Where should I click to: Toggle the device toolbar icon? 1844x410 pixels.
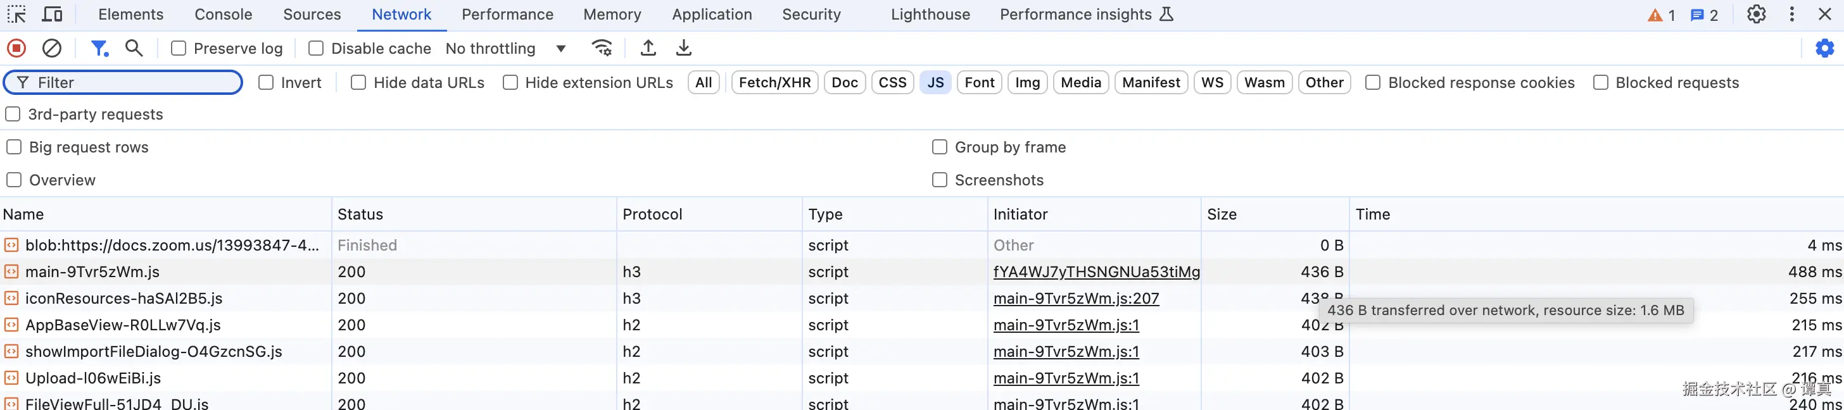point(53,15)
